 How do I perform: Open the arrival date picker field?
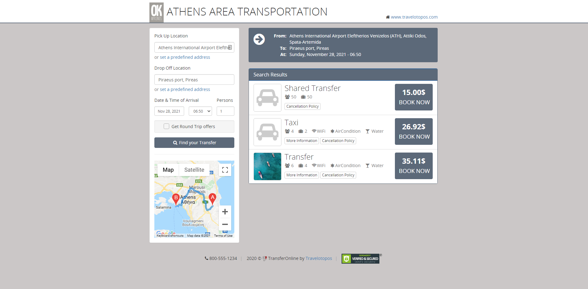(x=169, y=111)
